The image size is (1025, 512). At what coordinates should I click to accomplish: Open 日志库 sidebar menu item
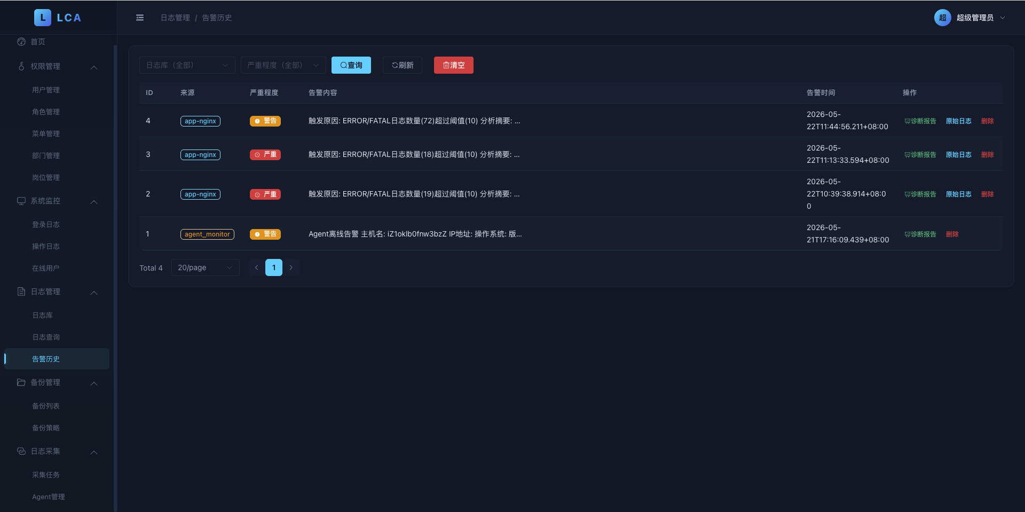click(57, 315)
